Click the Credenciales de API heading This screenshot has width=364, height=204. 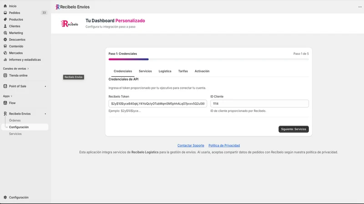coord(123,79)
